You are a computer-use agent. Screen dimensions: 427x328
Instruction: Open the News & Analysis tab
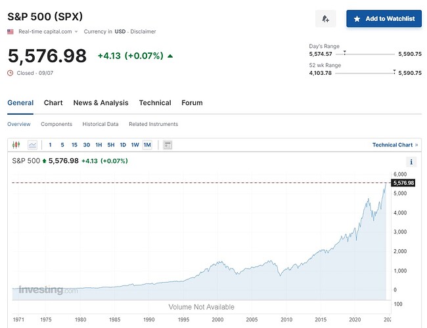101,103
